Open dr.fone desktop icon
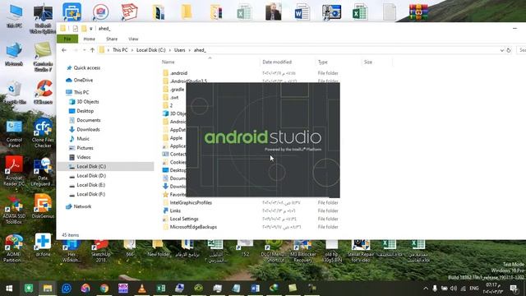This screenshot has height=296, width=526. [x=43, y=245]
